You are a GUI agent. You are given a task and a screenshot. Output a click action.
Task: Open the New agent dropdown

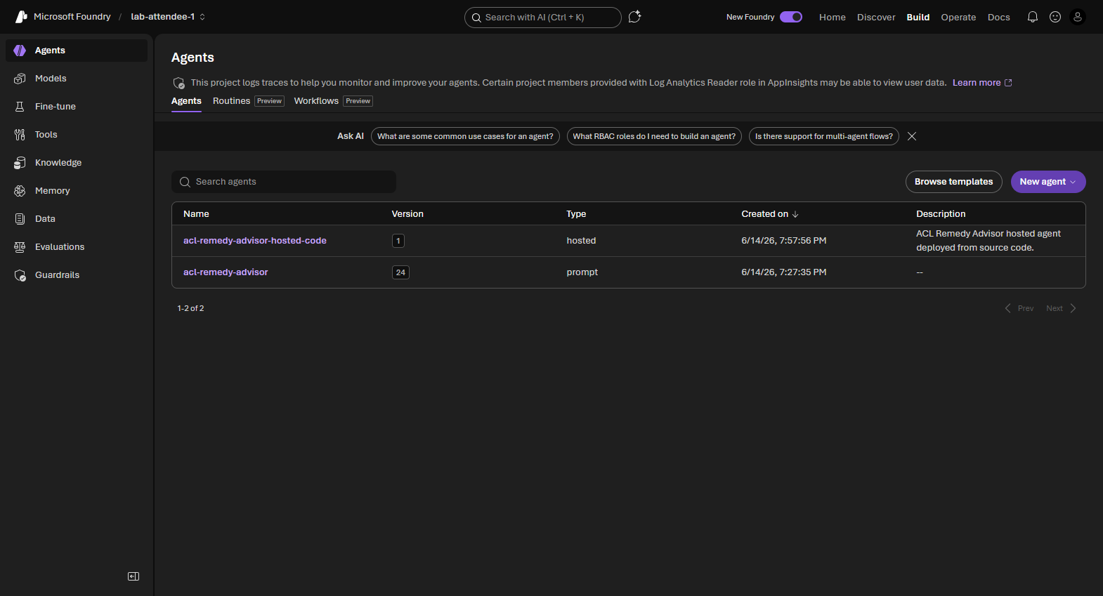point(1048,182)
